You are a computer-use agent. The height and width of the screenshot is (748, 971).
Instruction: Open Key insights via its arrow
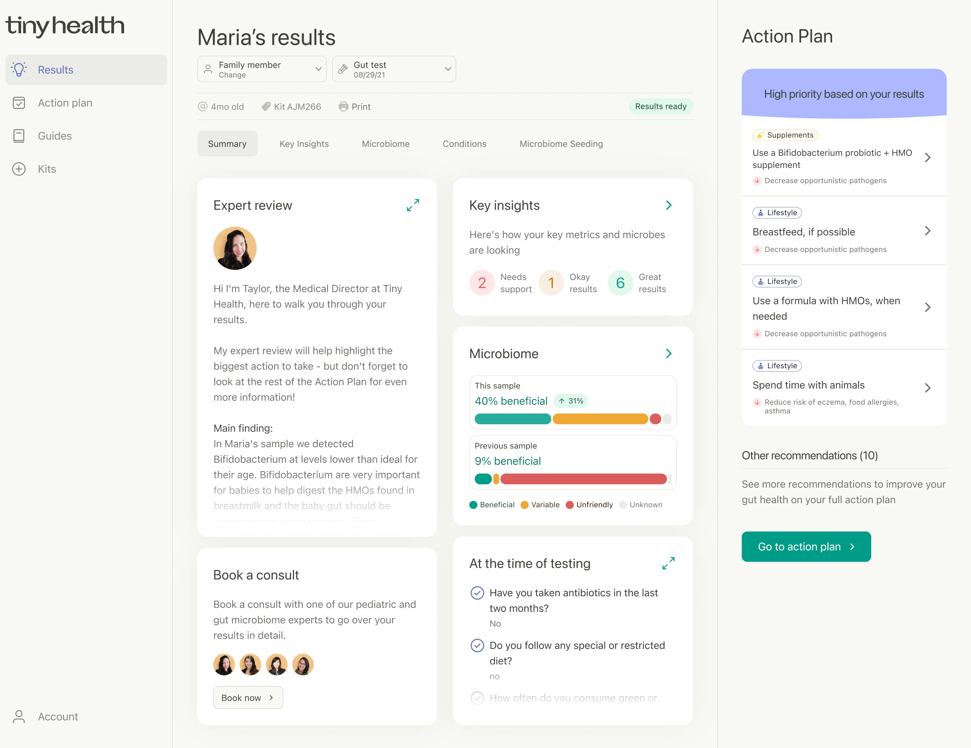click(x=669, y=205)
